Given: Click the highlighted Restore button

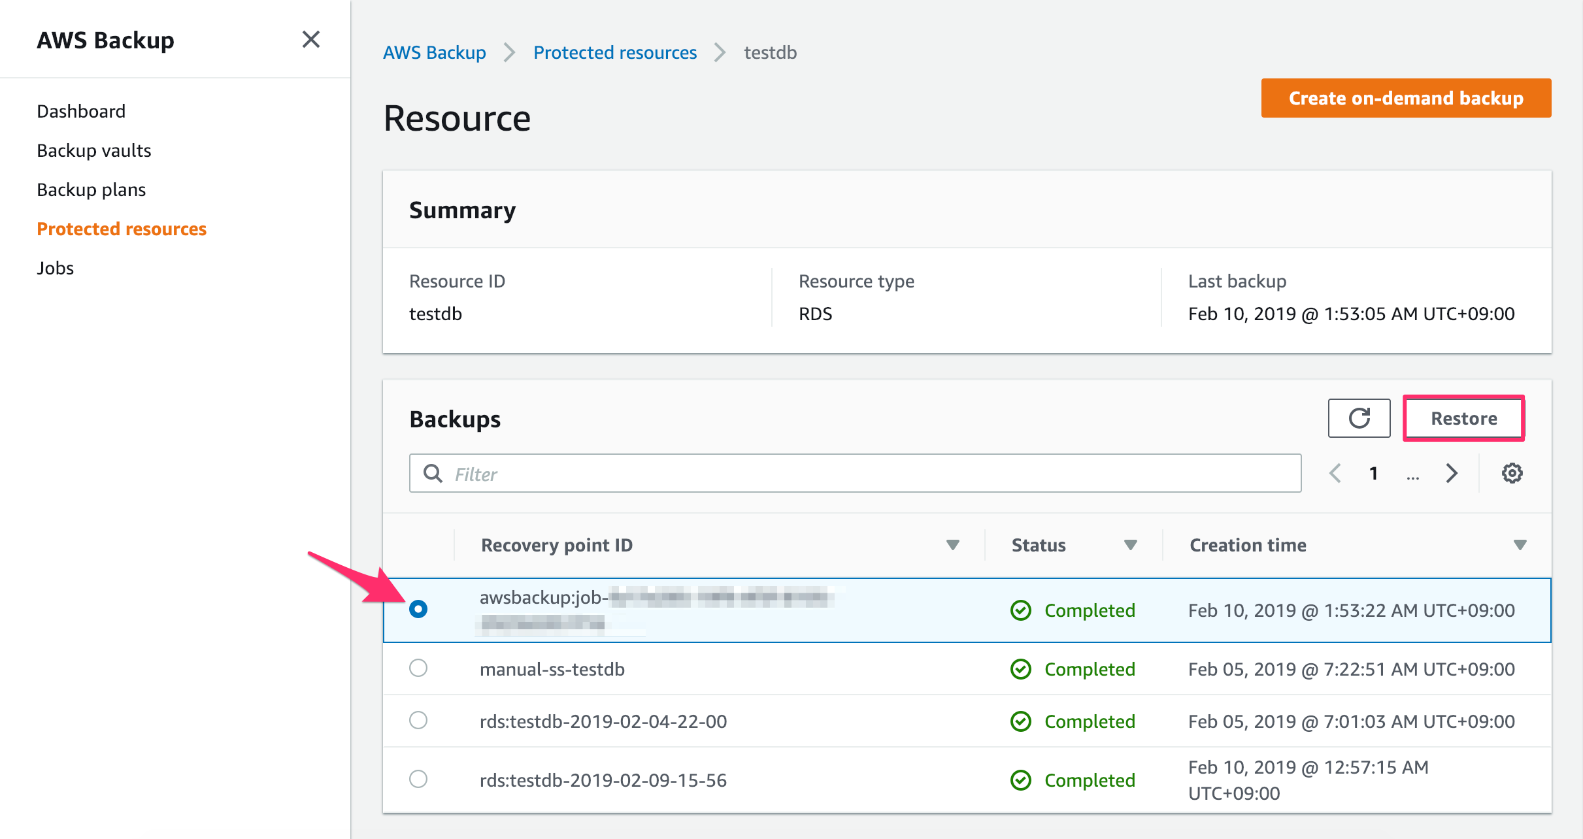Looking at the screenshot, I should 1464,418.
